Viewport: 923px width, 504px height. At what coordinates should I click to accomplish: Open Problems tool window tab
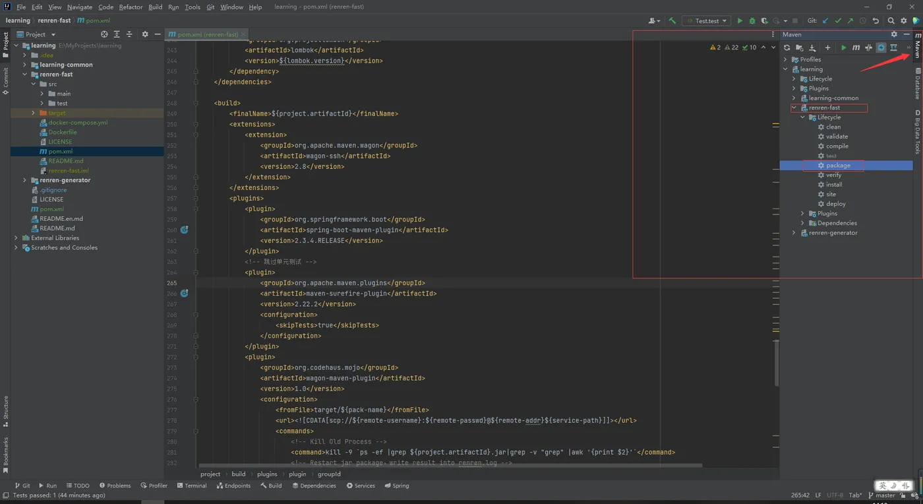click(114, 486)
